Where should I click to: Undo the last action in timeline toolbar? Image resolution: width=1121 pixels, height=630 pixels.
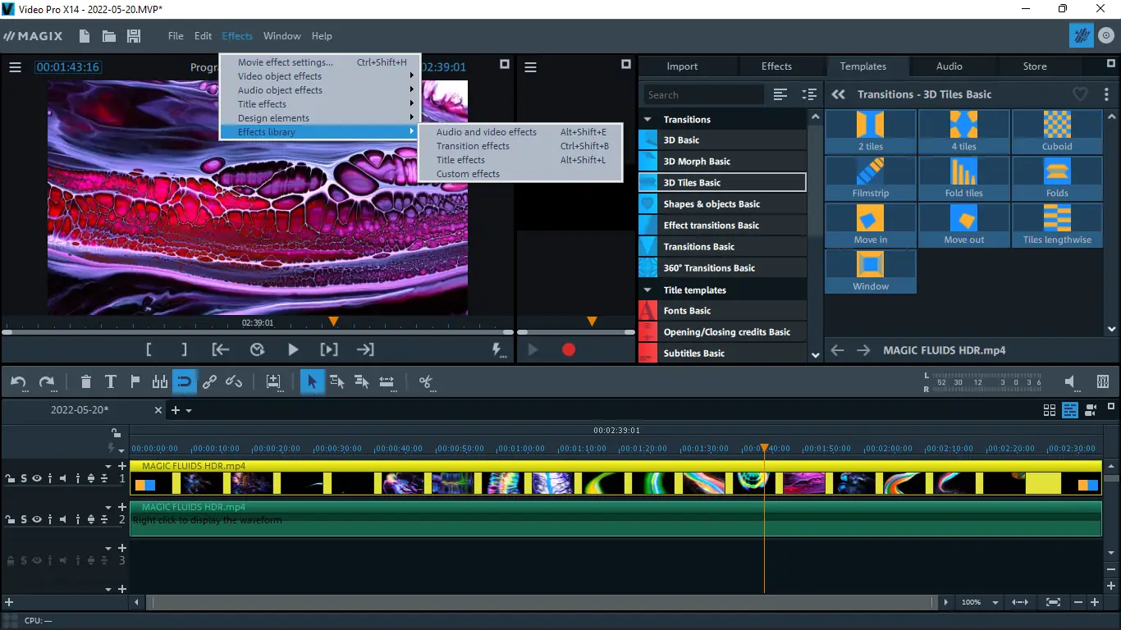(x=18, y=381)
